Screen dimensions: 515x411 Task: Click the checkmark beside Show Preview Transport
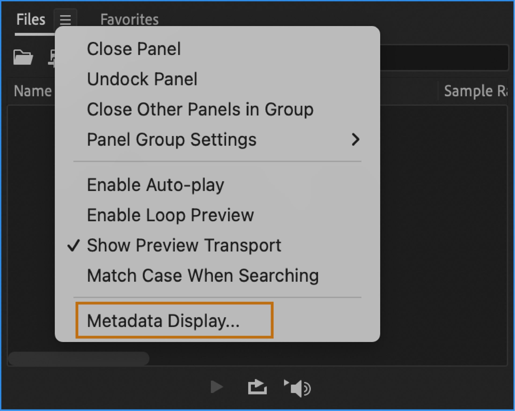[x=73, y=245]
